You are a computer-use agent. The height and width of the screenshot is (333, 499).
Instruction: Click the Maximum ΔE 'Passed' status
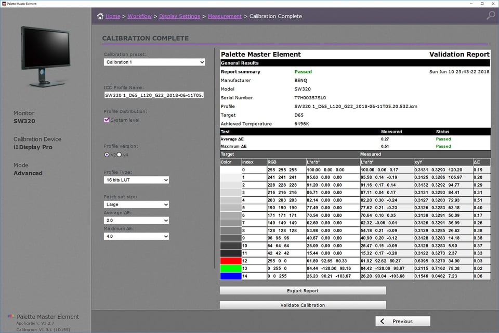tap(443, 146)
